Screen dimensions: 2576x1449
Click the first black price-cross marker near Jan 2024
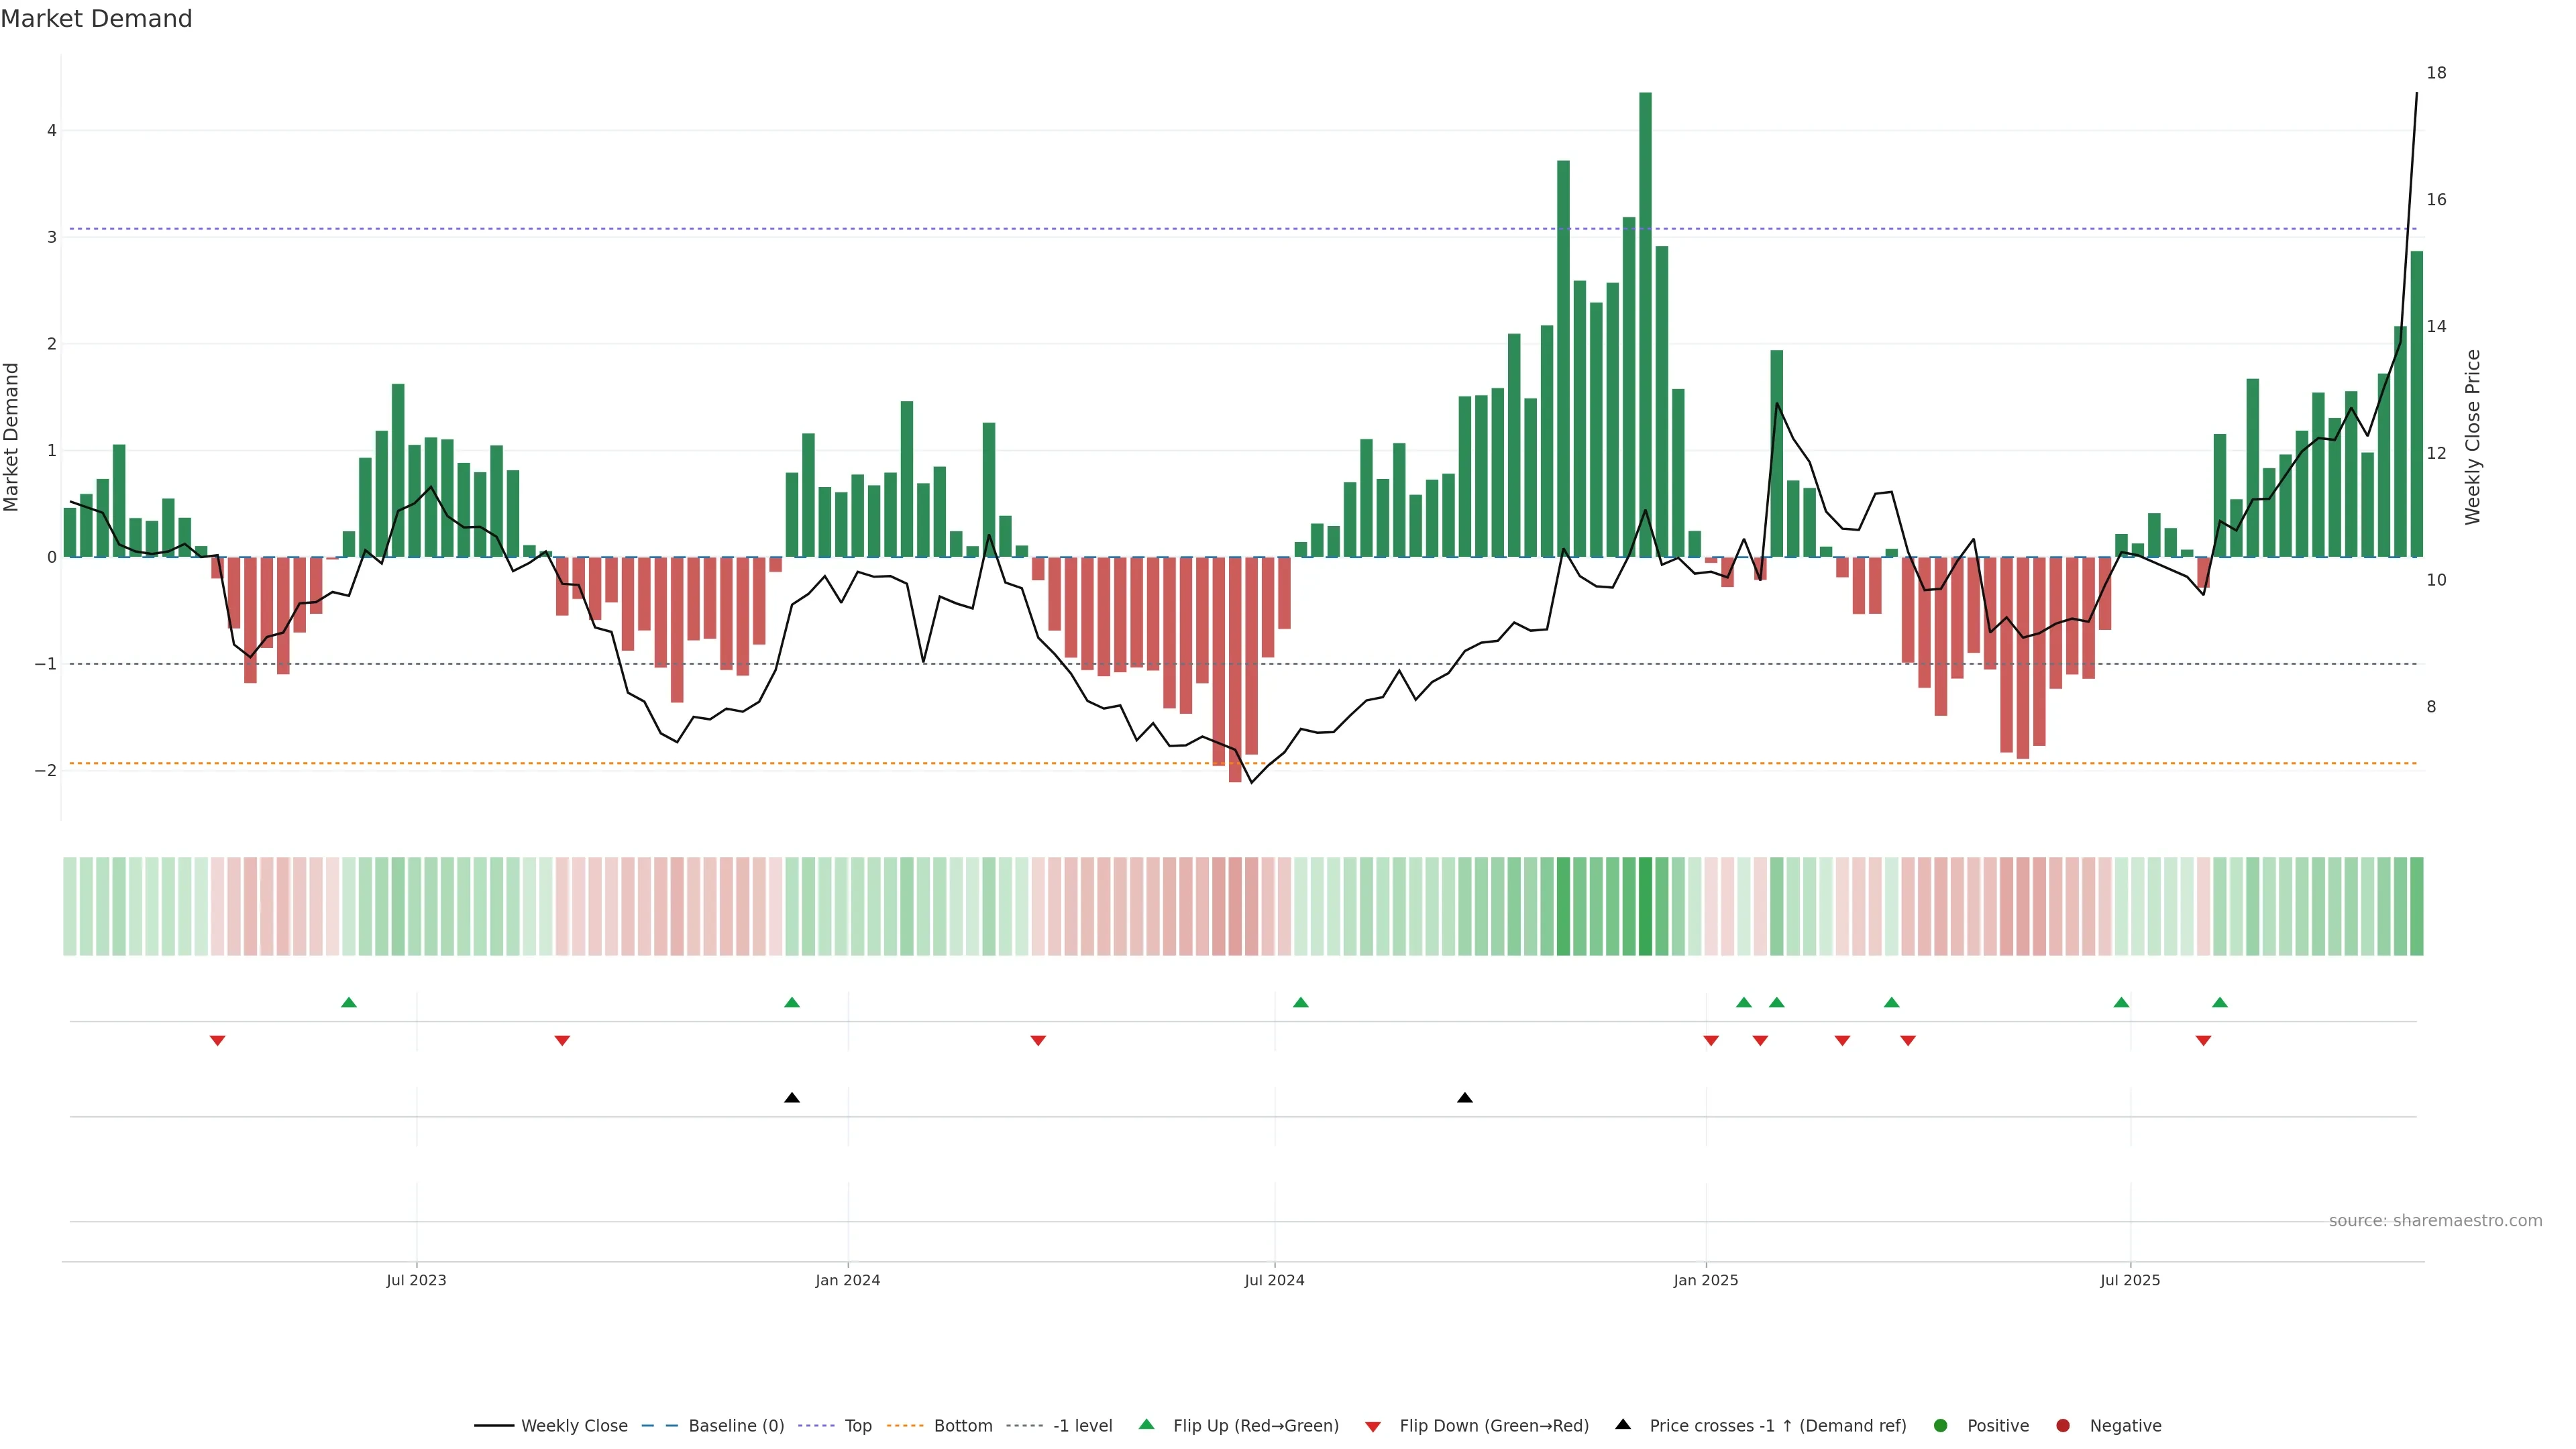click(x=792, y=1098)
